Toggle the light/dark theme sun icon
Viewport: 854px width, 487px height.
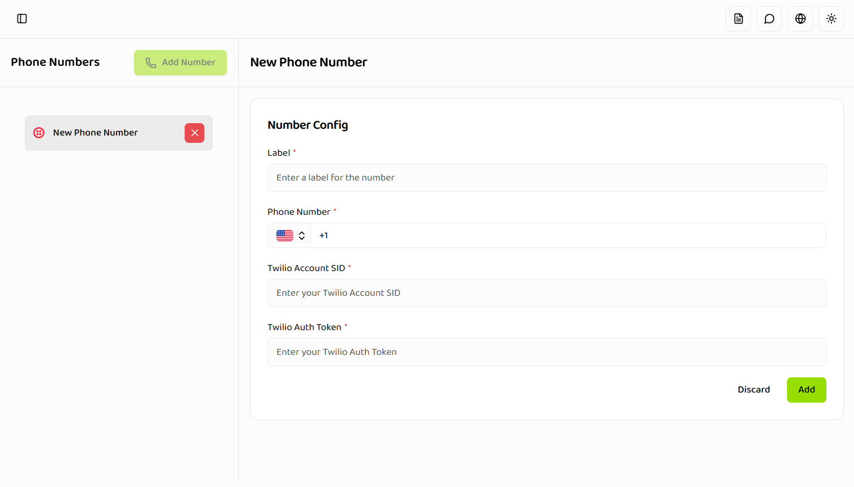831,19
